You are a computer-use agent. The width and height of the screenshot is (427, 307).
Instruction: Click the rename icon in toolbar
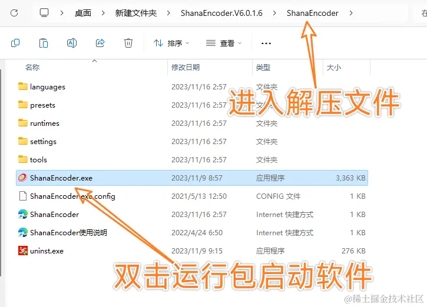72,43
